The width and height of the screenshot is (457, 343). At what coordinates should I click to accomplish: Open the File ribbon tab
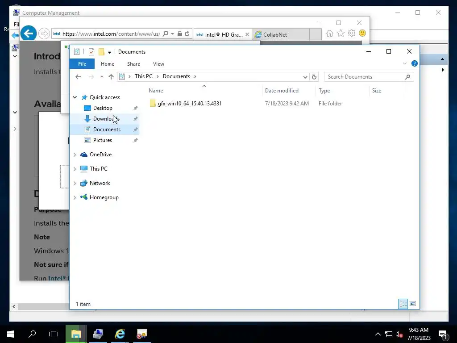tap(82, 63)
